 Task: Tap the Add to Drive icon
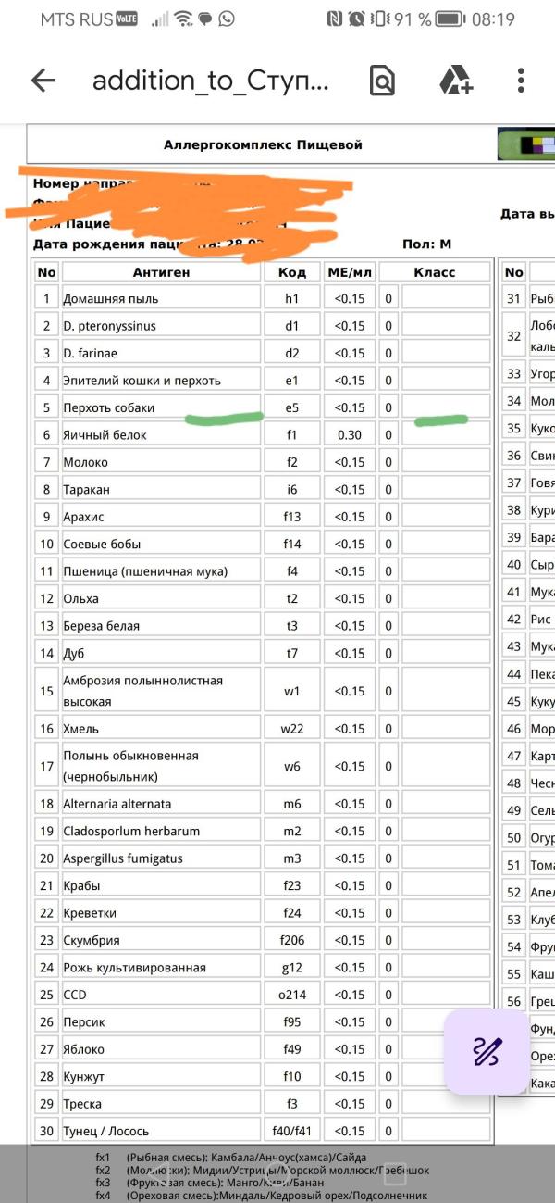click(456, 81)
